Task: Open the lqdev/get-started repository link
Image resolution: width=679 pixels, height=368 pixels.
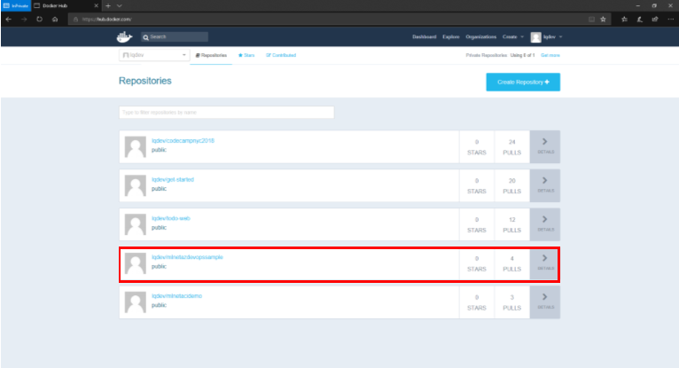Action: 173,180
